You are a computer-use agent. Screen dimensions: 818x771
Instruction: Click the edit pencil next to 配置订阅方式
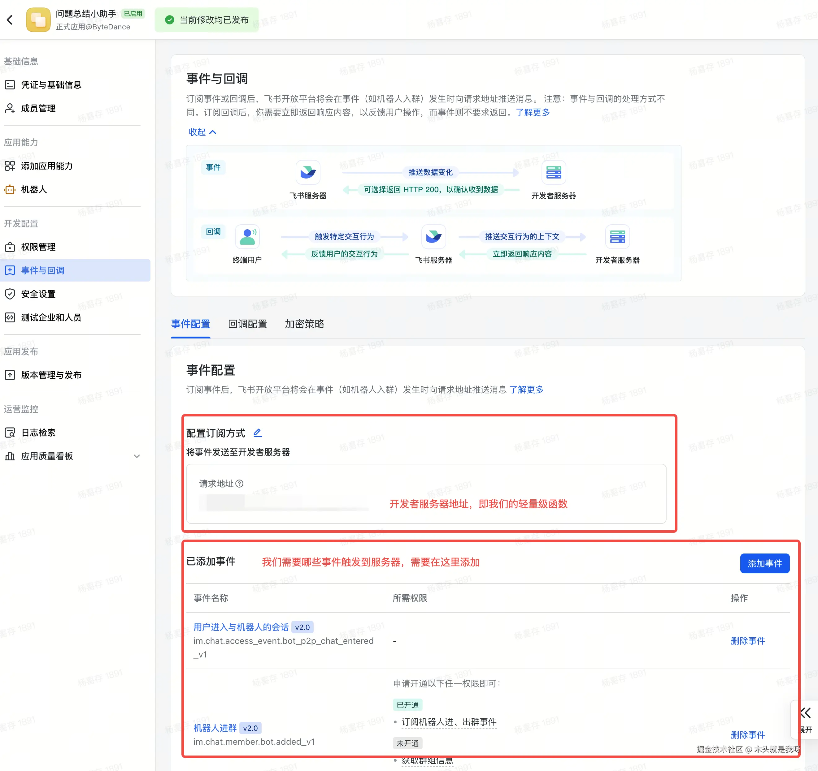258,433
